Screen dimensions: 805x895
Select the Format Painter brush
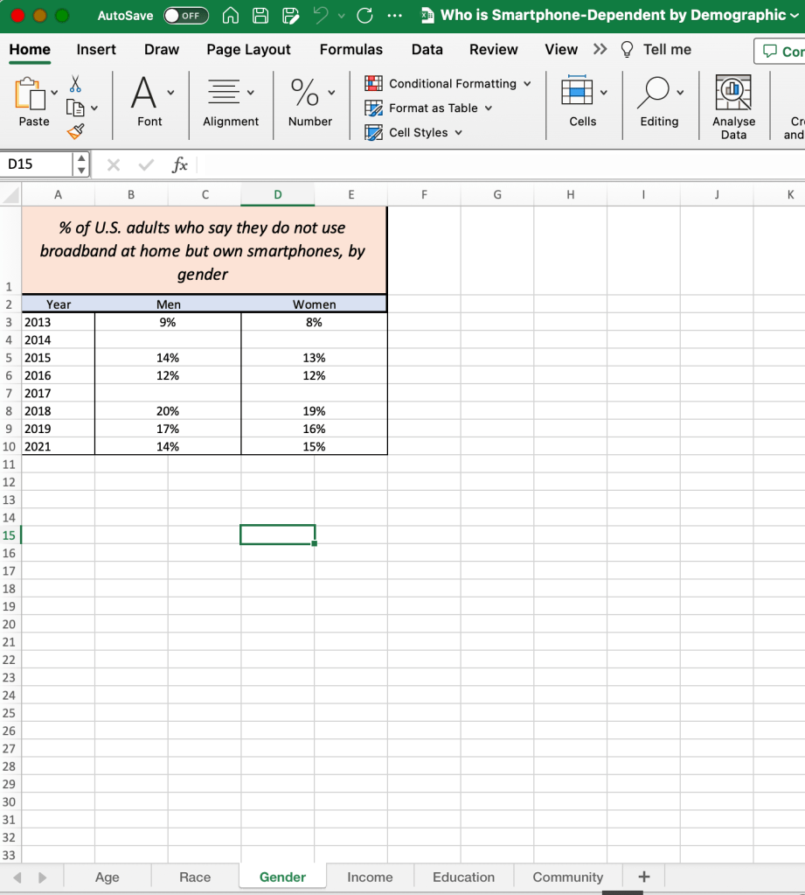[76, 131]
